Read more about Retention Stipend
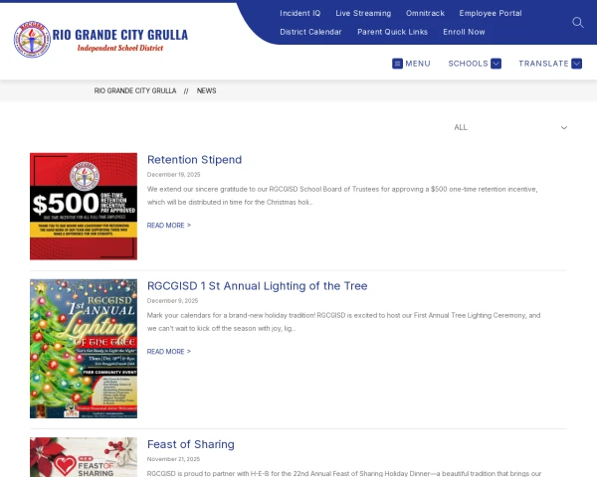Viewport: 597px width, 477px height. pos(169,226)
